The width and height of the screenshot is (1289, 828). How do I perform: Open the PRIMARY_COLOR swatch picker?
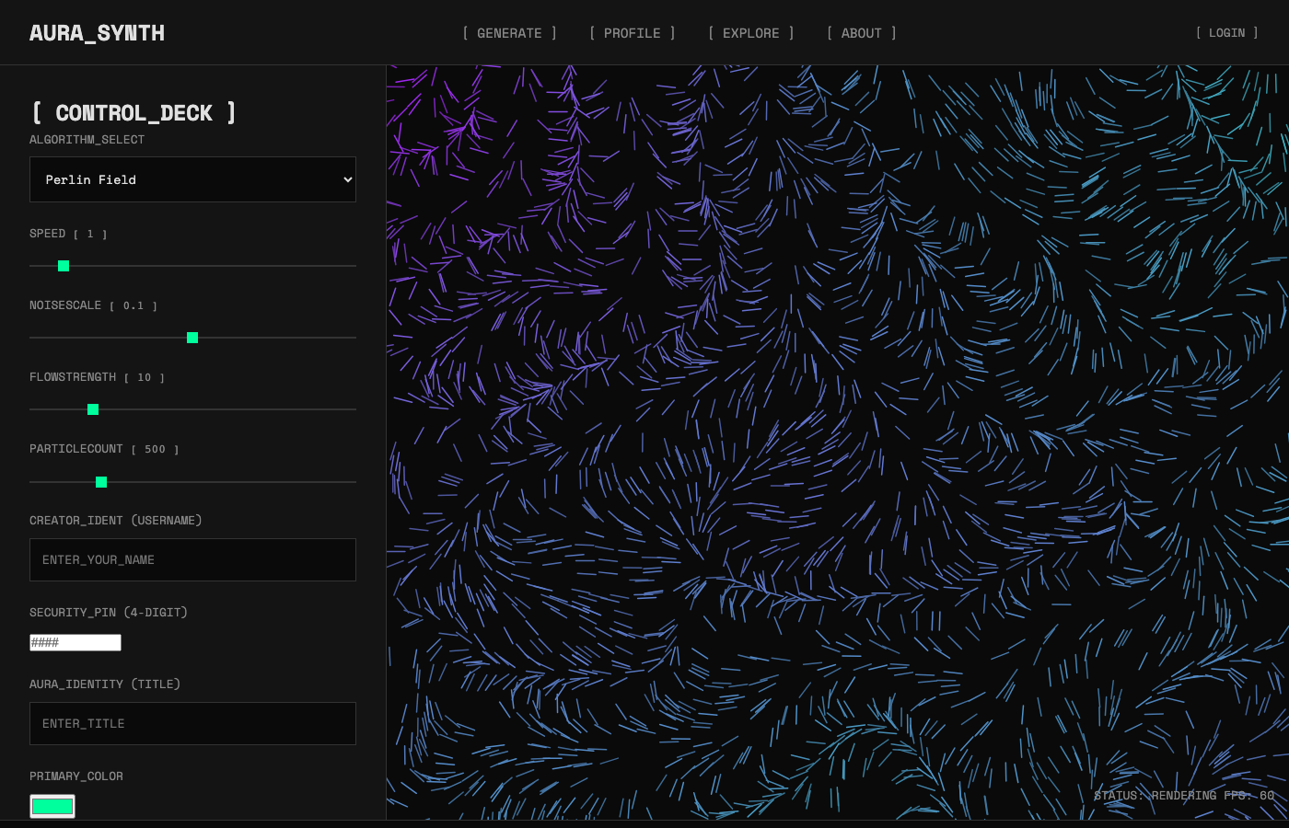52,806
